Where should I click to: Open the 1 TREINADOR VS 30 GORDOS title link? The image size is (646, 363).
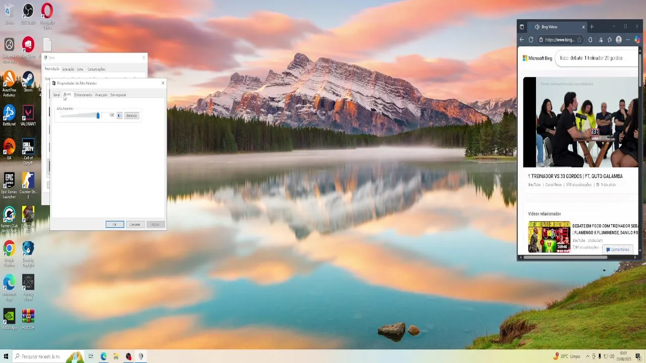(x=575, y=176)
